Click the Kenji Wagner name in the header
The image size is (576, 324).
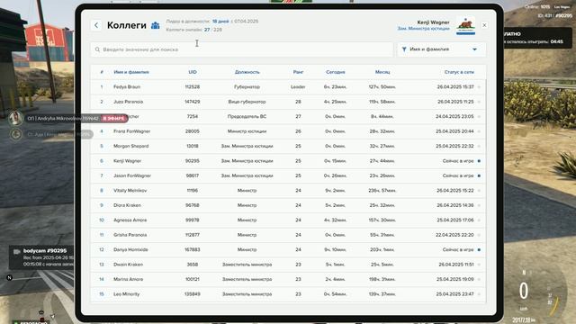pyautogui.click(x=434, y=22)
